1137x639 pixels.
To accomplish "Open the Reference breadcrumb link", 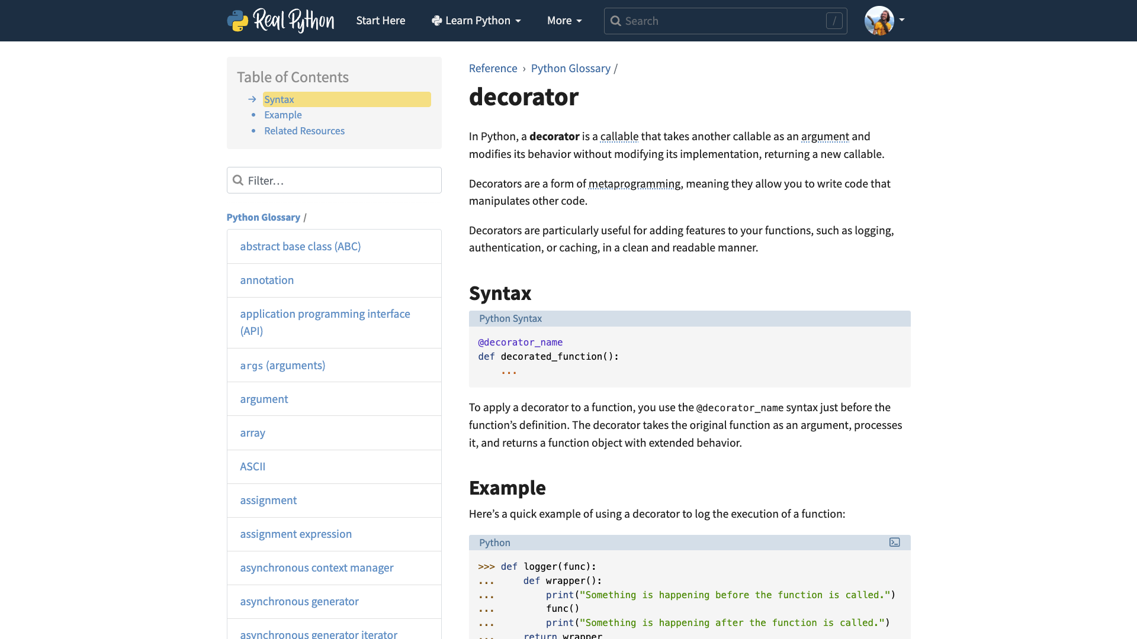I will coord(493,68).
